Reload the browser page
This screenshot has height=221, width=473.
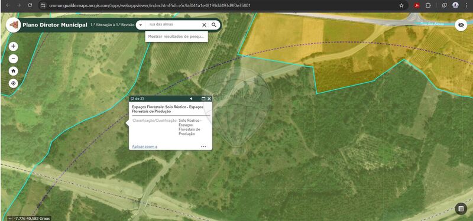30,5
